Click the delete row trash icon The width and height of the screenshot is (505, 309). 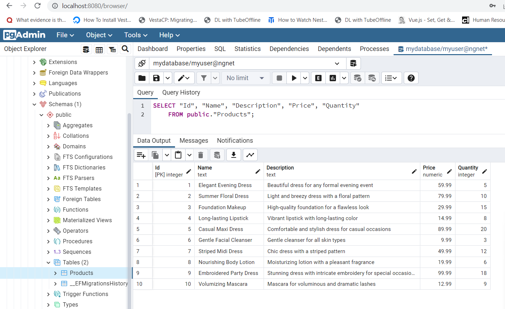[x=201, y=155]
